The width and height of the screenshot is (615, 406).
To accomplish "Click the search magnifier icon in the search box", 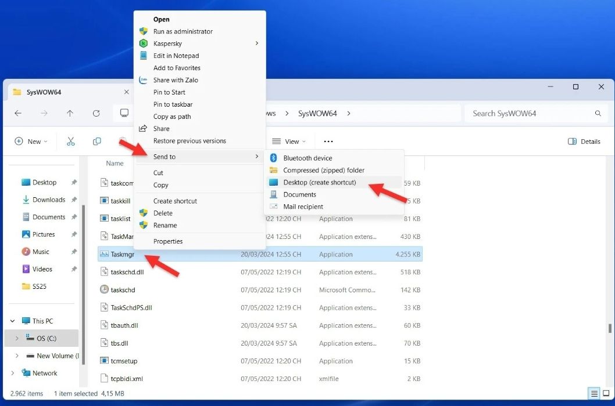I will pos(598,113).
